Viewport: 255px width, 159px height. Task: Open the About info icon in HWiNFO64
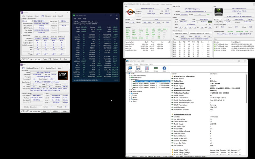[x=164, y=69]
